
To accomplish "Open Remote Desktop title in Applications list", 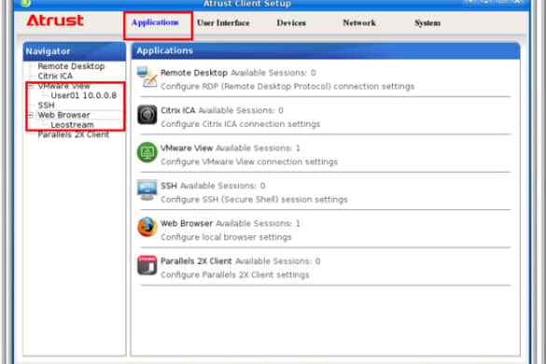I will tap(194, 73).
